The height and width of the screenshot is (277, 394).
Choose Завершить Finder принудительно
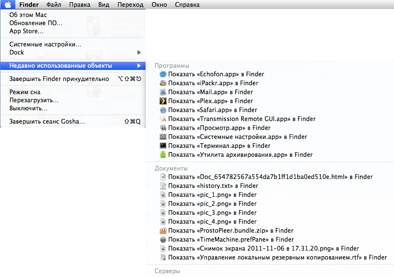click(x=73, y=79)
